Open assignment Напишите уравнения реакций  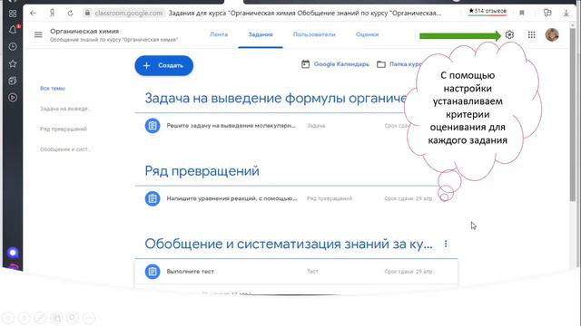(231, 198)
